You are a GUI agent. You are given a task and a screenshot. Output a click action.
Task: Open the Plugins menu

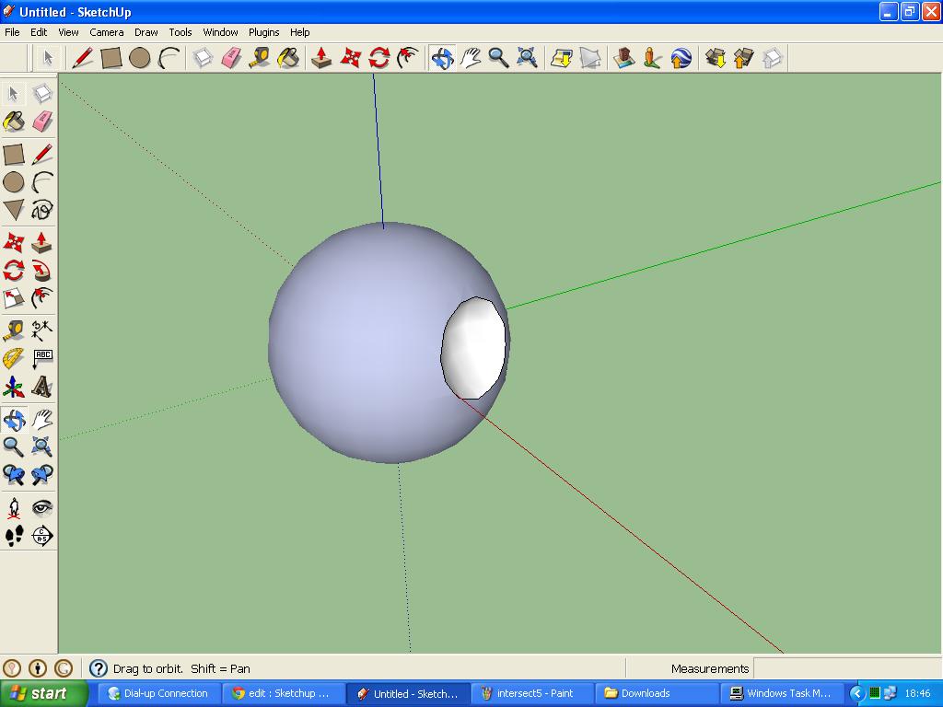point(263,32)
